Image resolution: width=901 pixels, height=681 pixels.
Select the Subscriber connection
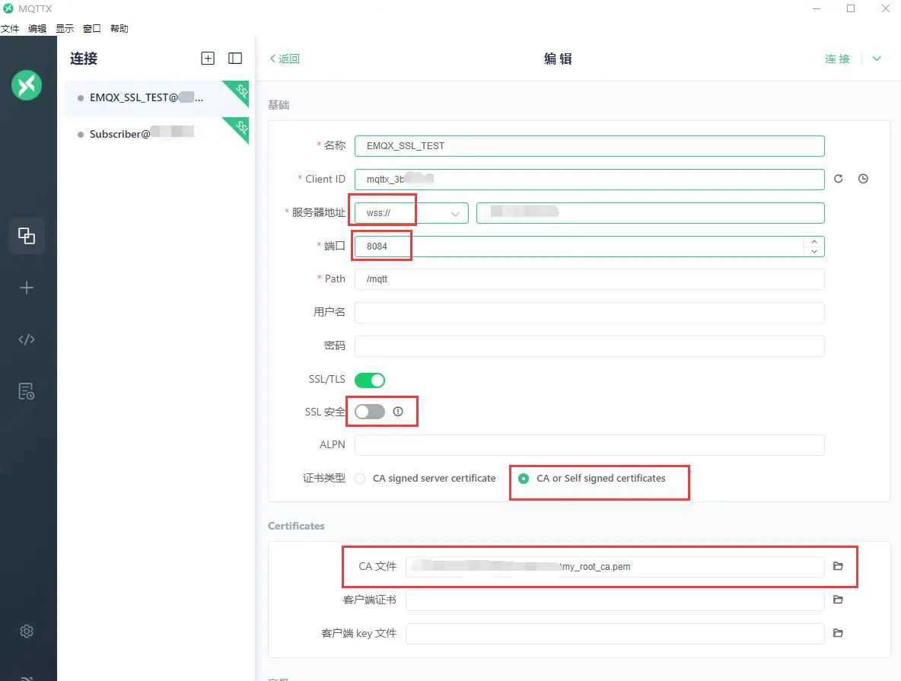point(156,134)
